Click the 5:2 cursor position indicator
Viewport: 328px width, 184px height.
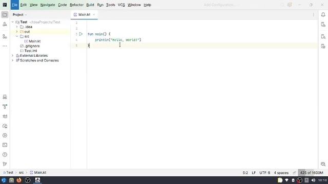coord(245,173)
